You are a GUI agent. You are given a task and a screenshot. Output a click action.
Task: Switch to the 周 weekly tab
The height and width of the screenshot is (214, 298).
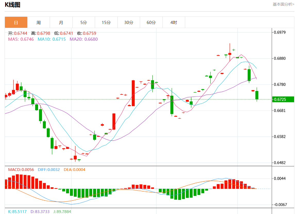coord(39,22)
